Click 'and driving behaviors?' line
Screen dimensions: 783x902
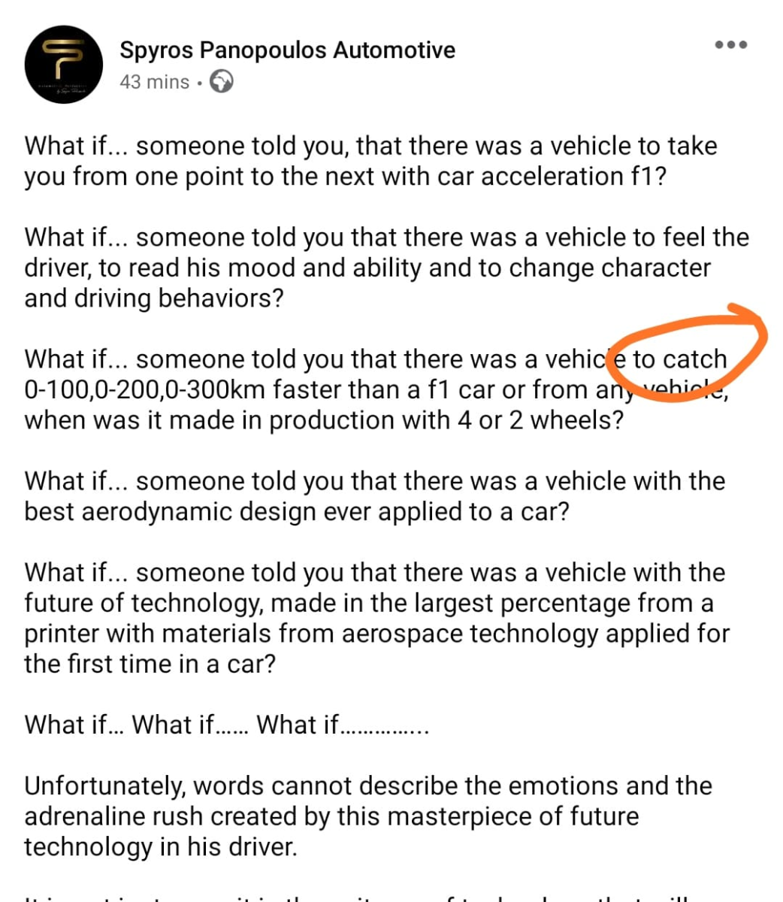coord(154,298)
